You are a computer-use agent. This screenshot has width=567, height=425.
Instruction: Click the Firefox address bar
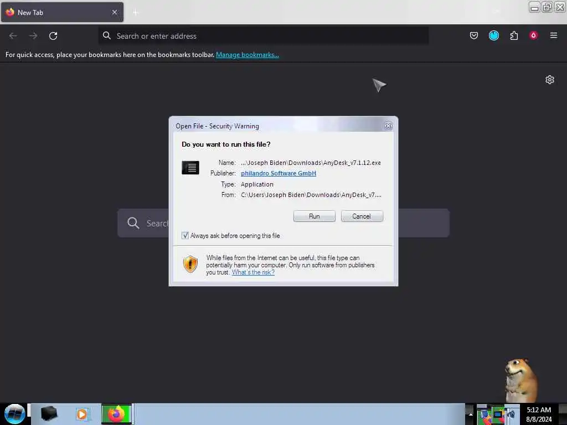(x=263, y=36)
